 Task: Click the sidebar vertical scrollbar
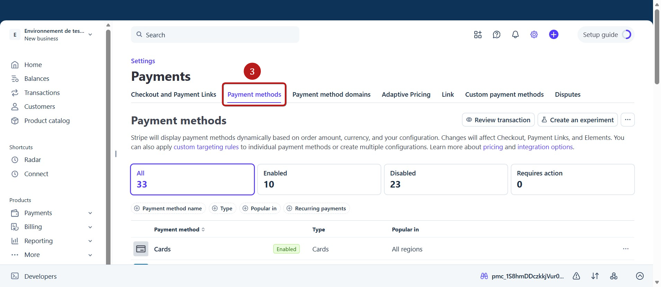108,147
